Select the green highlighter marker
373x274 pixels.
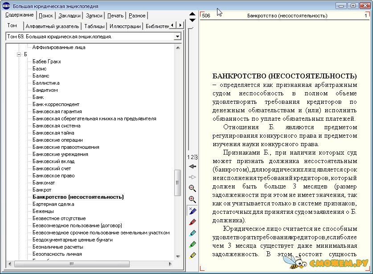pos(193,244)
